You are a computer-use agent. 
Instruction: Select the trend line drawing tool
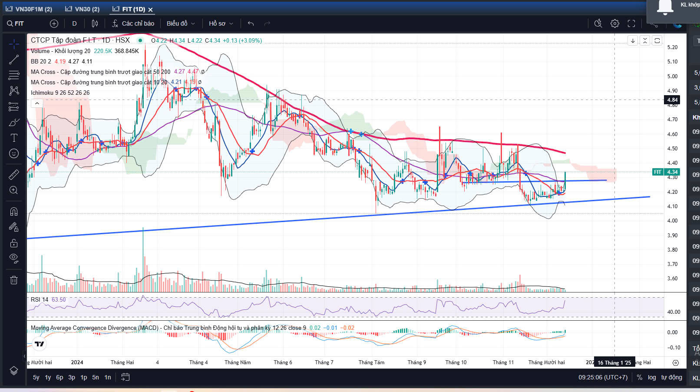pos(14,60)
